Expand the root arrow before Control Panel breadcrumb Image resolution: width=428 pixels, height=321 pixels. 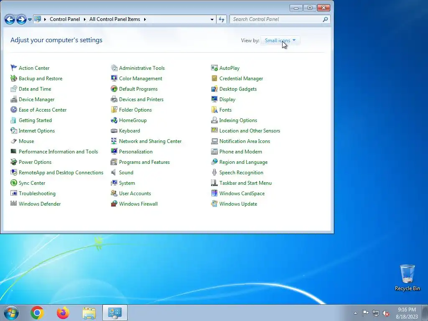[45, 19]
